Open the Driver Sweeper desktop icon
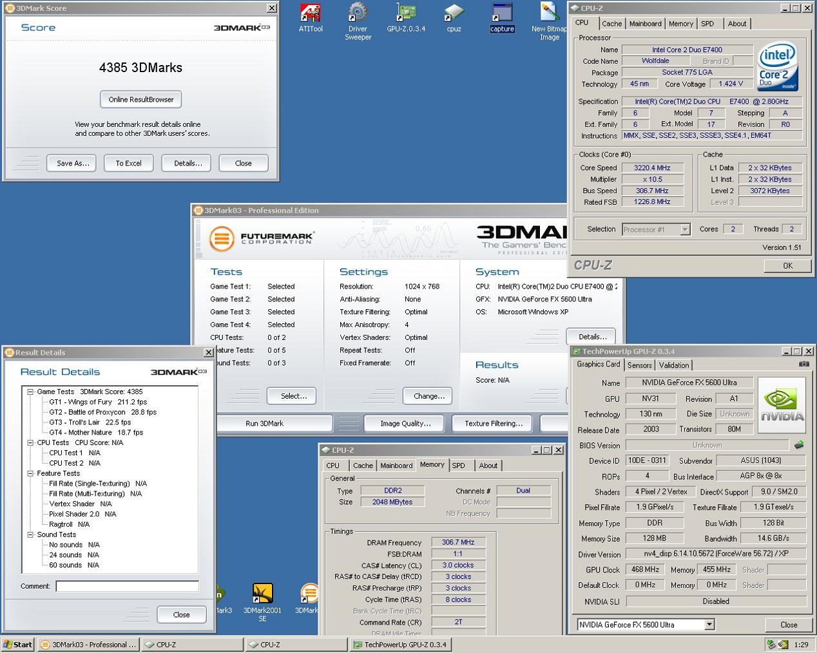Viewport: 817px width, 653px height. [358, 21]
